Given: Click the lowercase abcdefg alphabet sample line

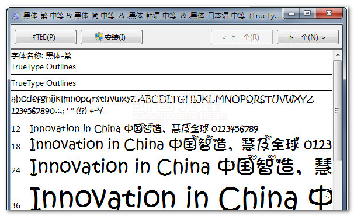Looking at the screenshot, I should [x=162, y=99].
